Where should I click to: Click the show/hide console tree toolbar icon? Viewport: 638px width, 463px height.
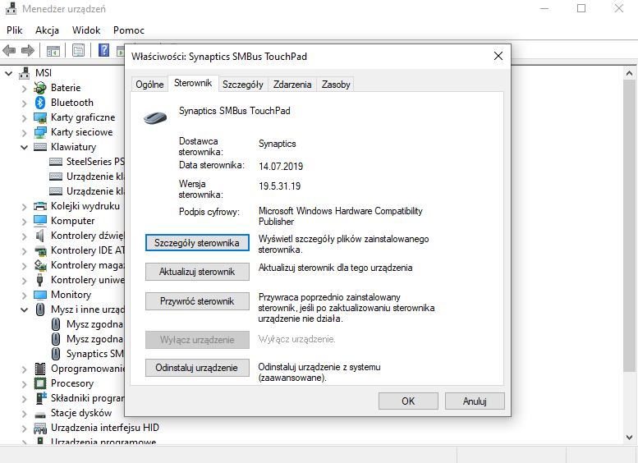pyautogui.click(x=53, y=50)
